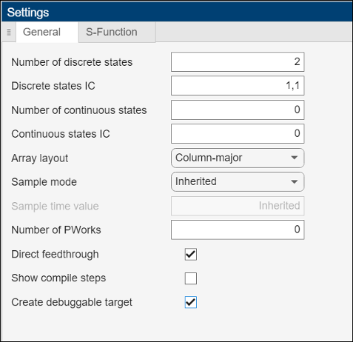Edit the Number of discrete states field
The width and height of the screenshot is (353, 342).
238,61
